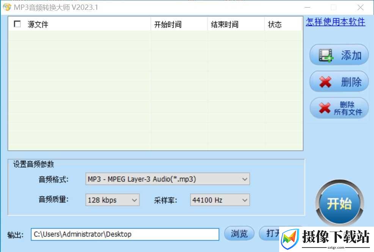374x252 pixels.
Task: Click the 添加 (add files) button
Action: pos(339,55)
